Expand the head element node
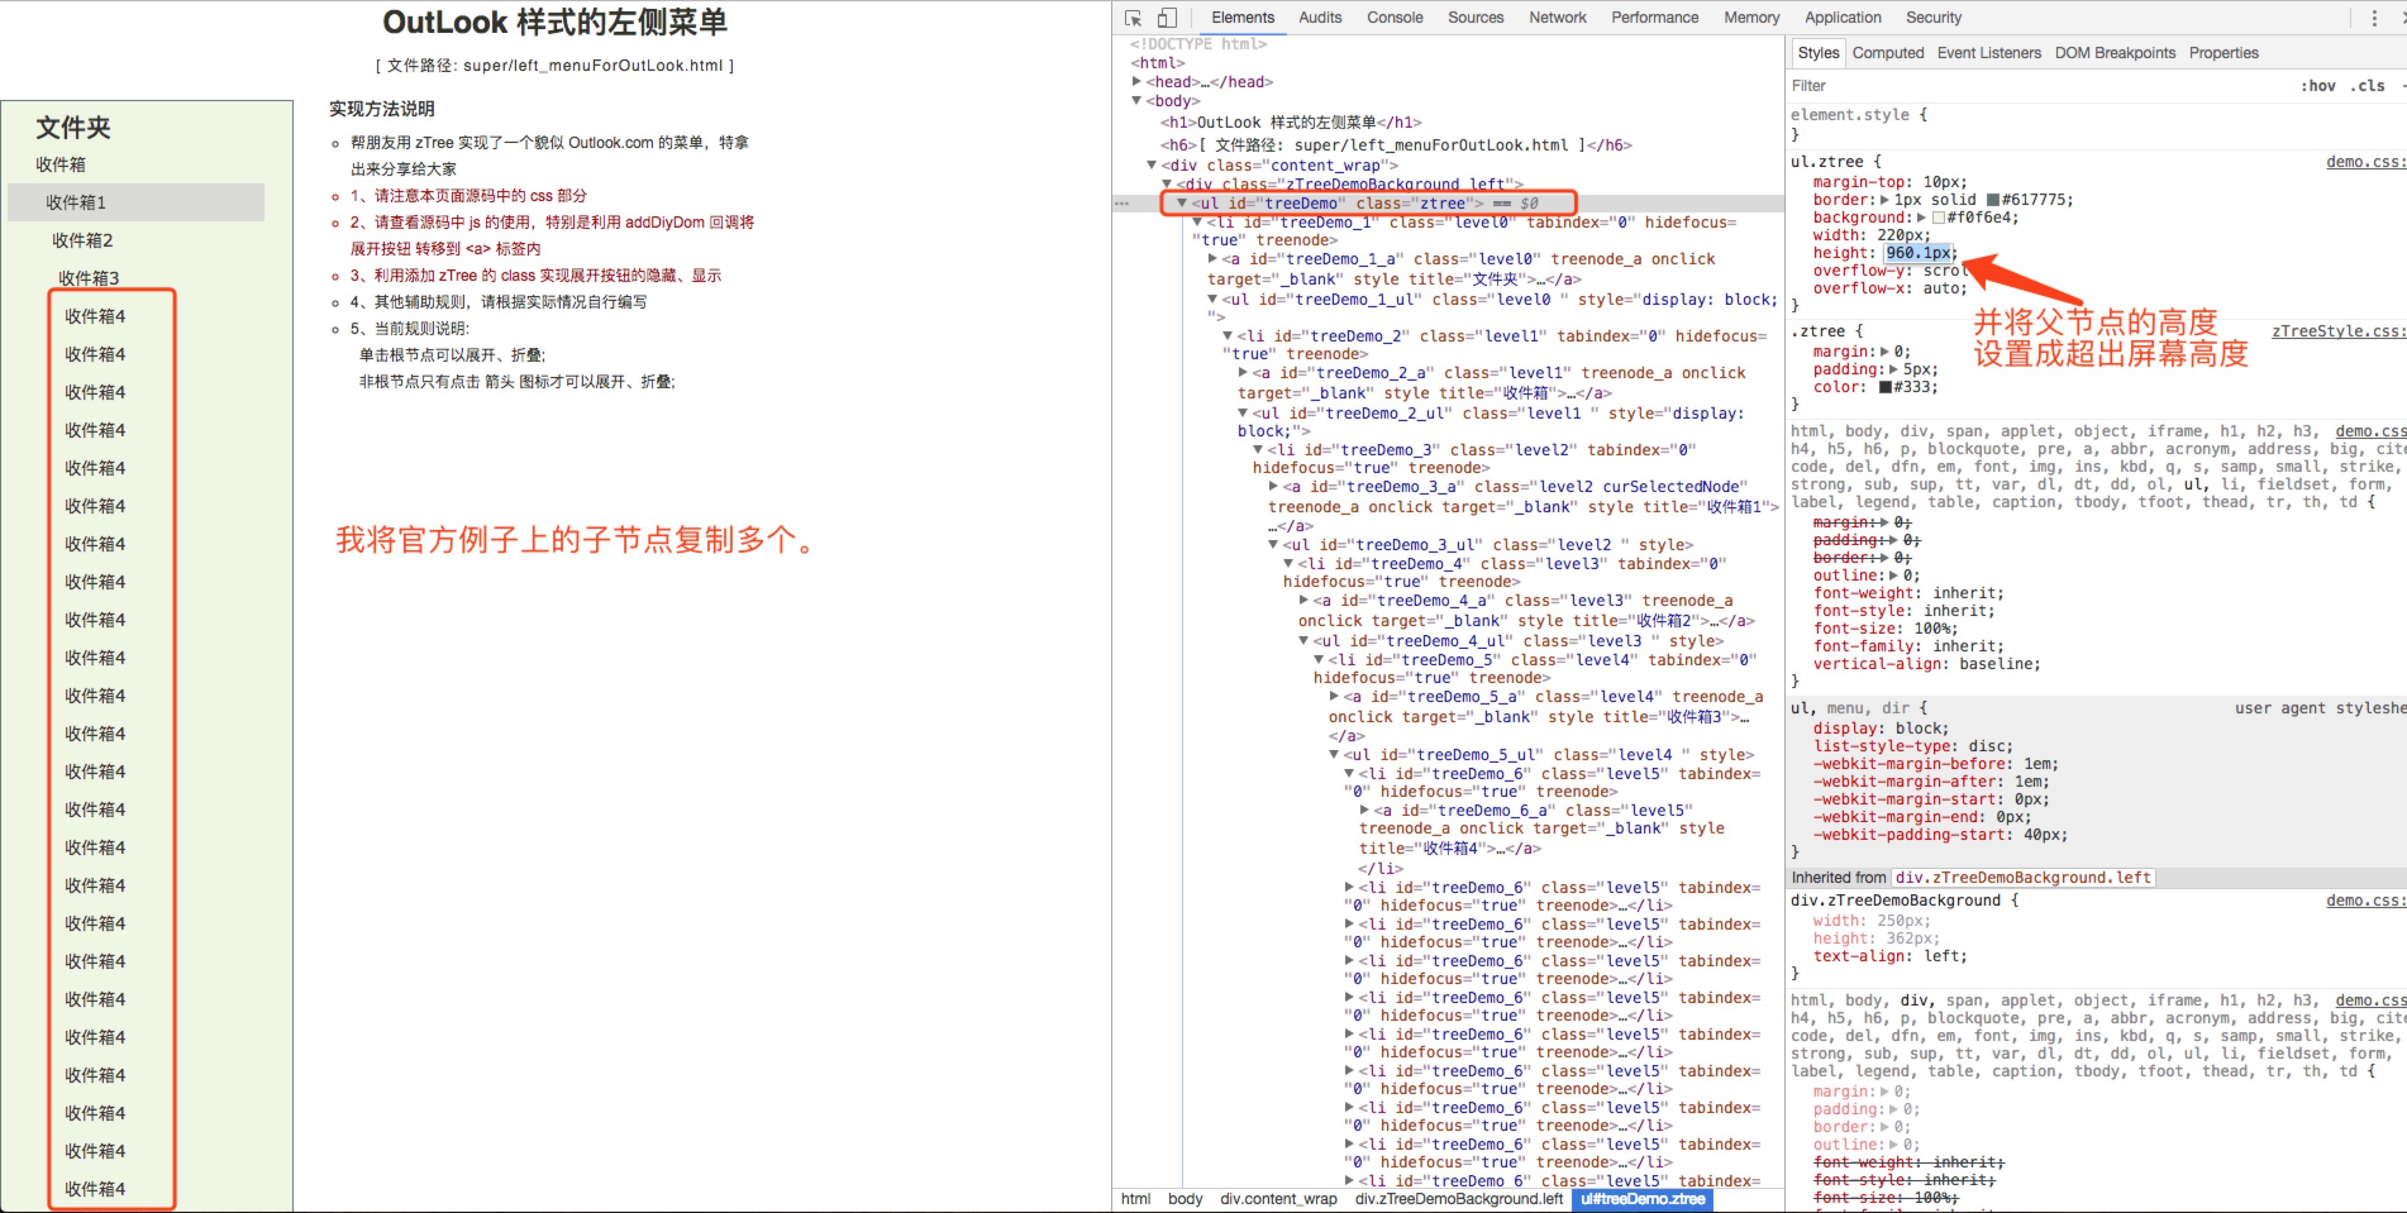 1137,82
